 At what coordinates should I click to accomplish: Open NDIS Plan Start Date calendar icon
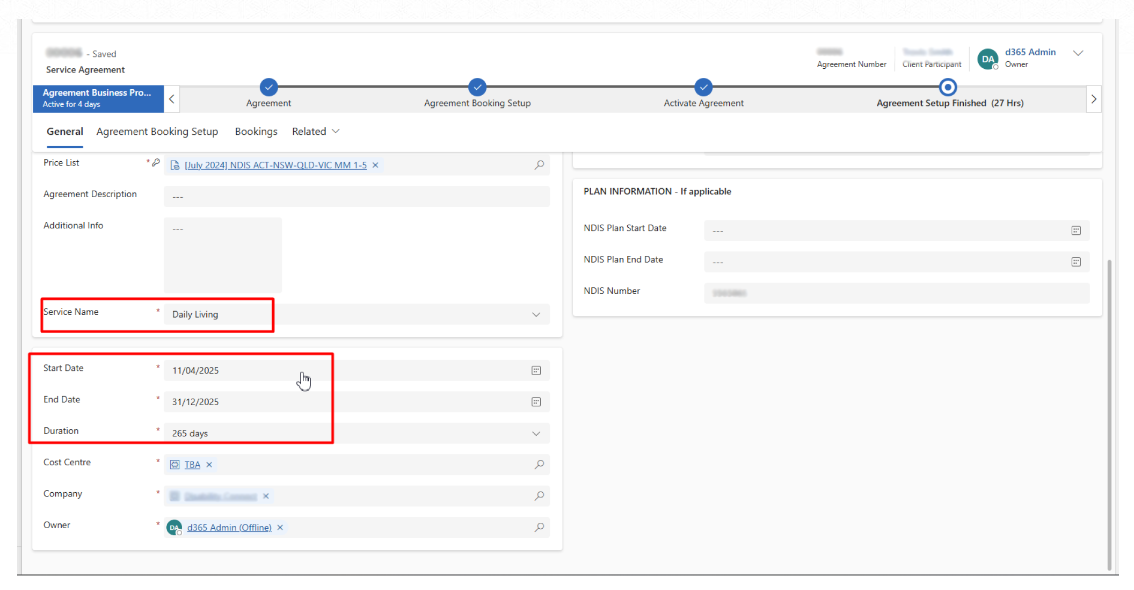pos(1075,231)
